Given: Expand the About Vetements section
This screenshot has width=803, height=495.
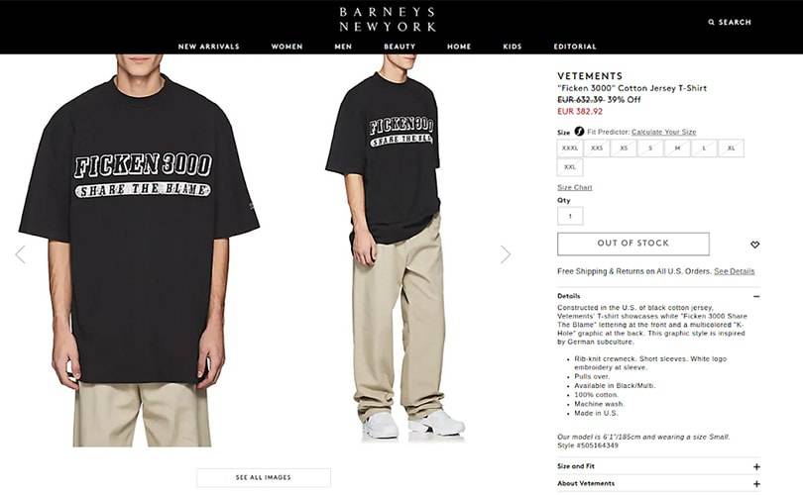Looking at the screenshot, I should 756,484.
